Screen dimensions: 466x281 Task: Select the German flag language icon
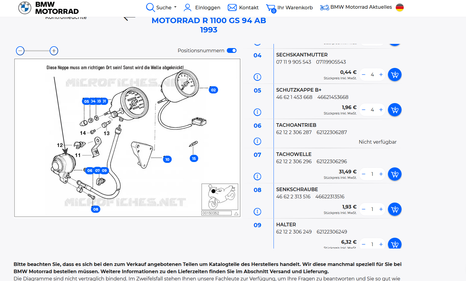pyautogui.click(x=400, y=8)
